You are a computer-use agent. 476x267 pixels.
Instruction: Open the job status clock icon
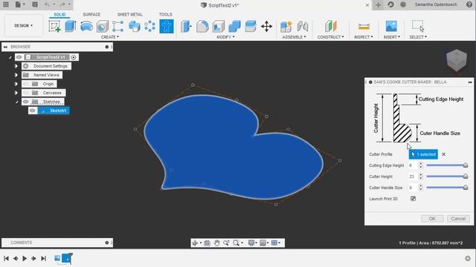pos(403,4)
